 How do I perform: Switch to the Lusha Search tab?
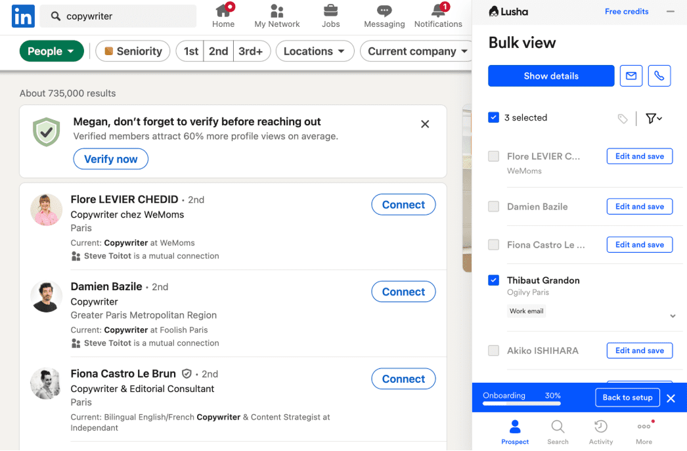(x=558, y=427)
